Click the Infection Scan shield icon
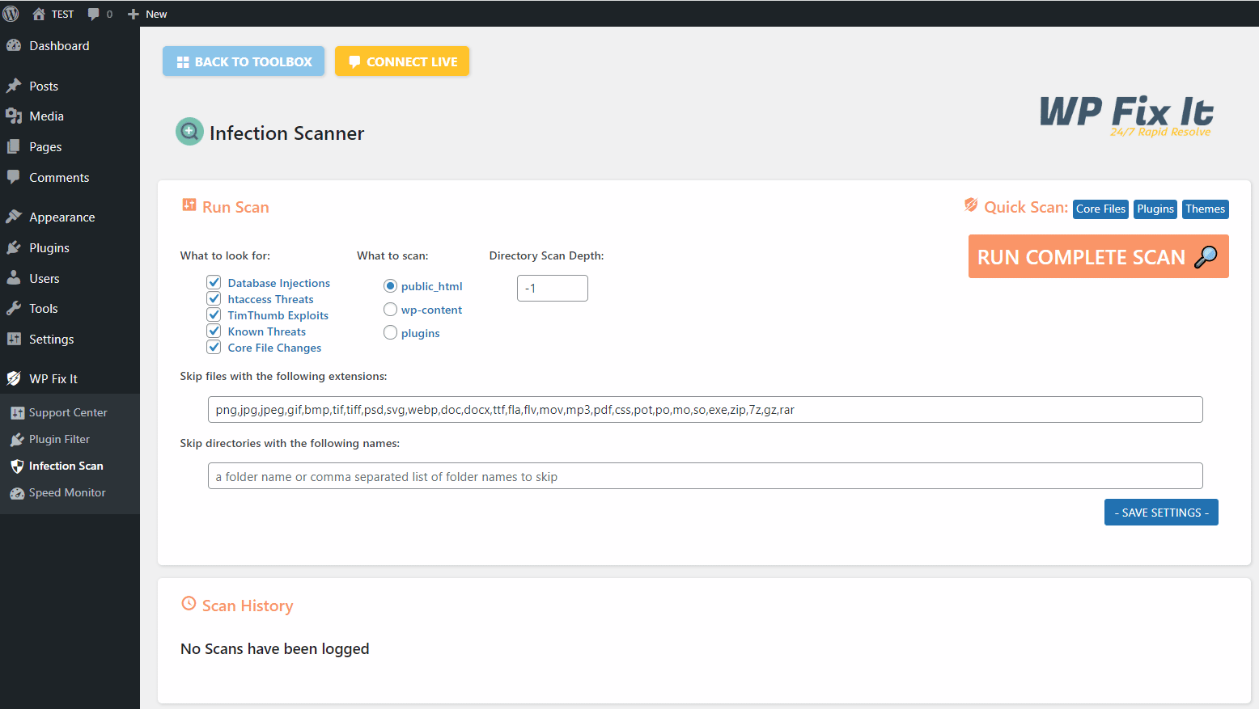Viewport: 1259px width, 709px height. [x=17, y=466]
